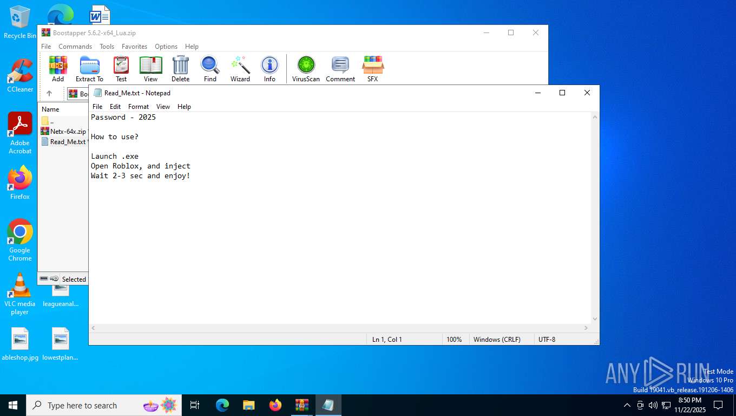Screen dimensions: 736x416
Task: Open Adobe Acrobat desktop shortcut
Action: click(x=20, y=133)
